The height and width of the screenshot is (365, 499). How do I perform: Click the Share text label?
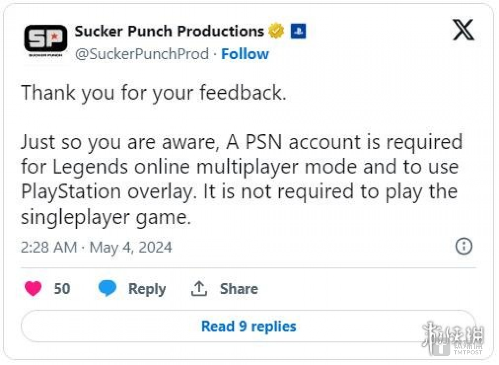(x=239, y=289)
